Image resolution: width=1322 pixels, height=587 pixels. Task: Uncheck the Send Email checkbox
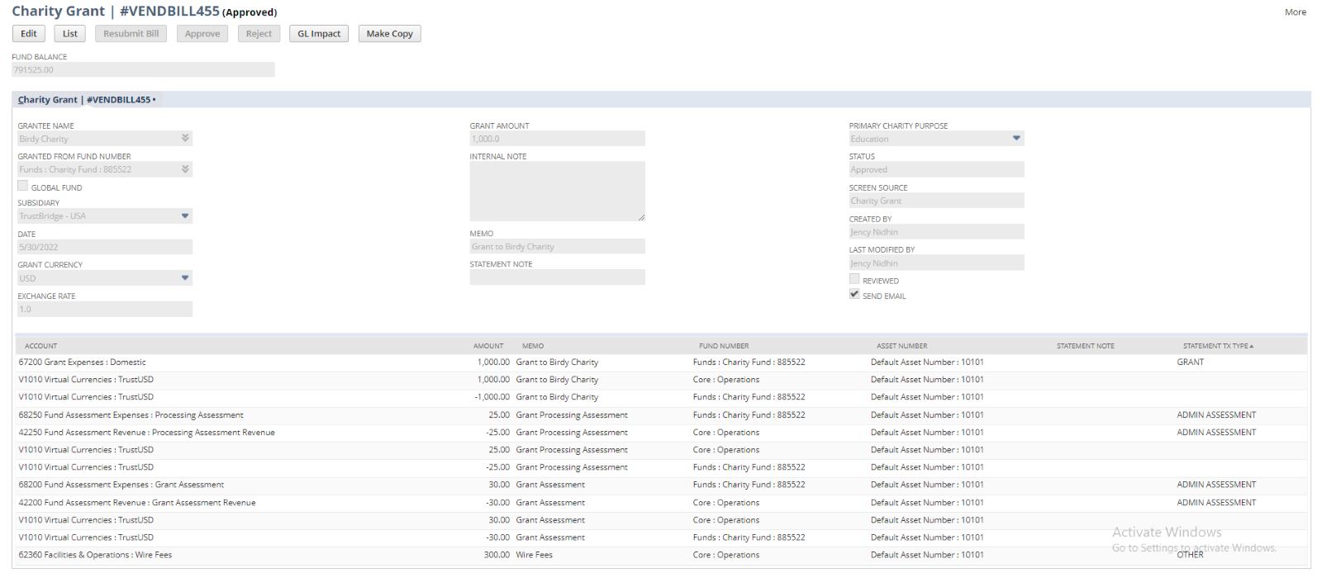(x=854, y=295)
